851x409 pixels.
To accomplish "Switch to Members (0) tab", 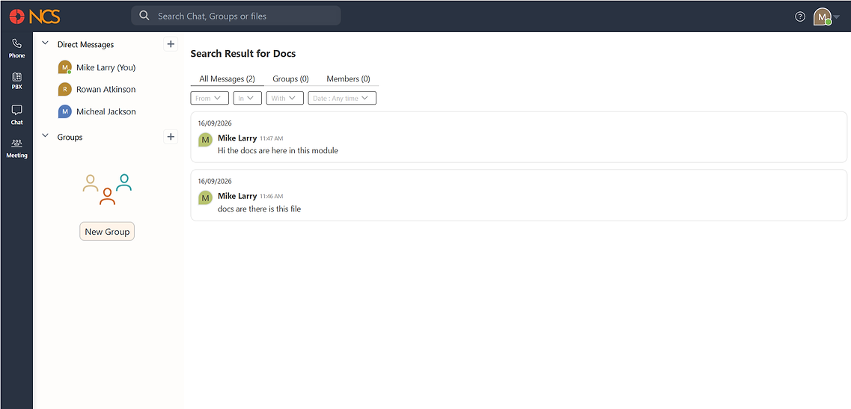I will (x=349, y=79).
